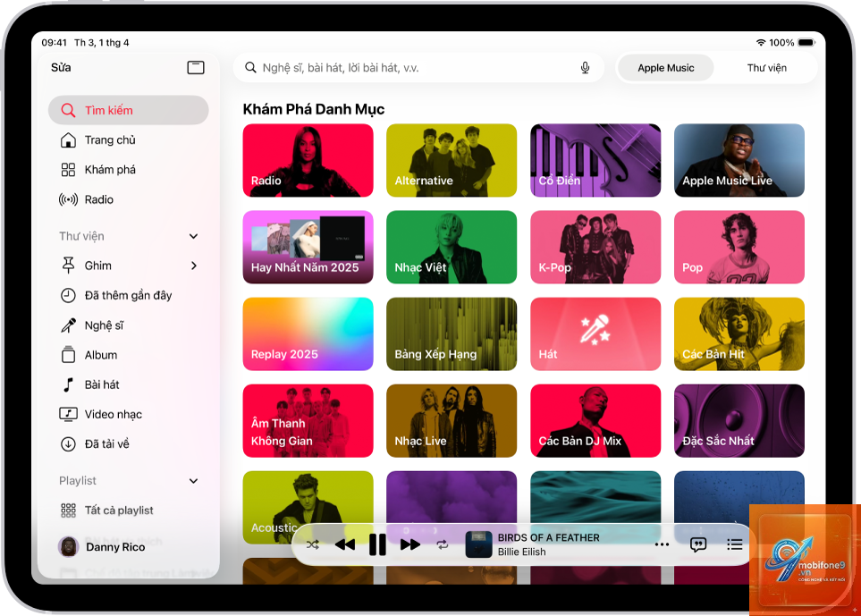Open the Hát sing tile

click(x=595, y=333)
